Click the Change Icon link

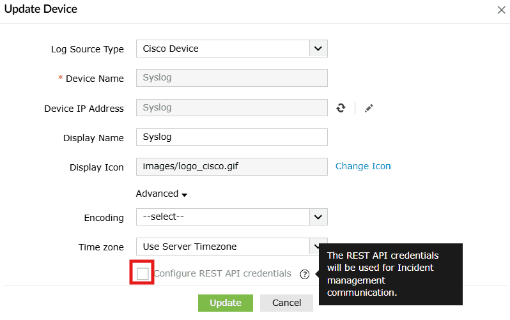[x=363, y=166]
